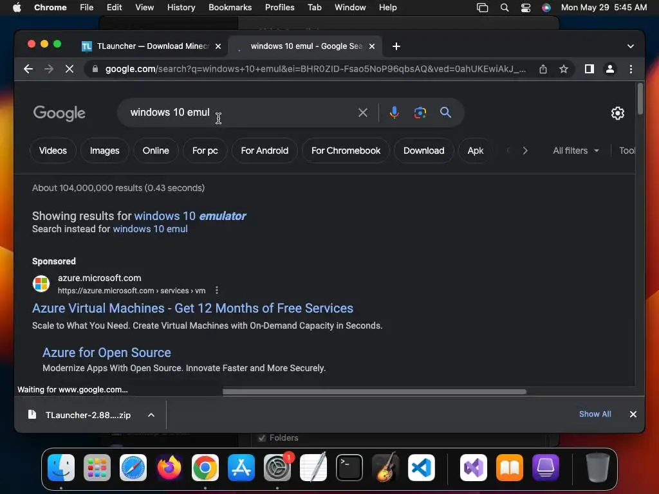Filter results by Videos
Image resolution: width=659 pixels, height=494 pixels.
pos(53,151)
